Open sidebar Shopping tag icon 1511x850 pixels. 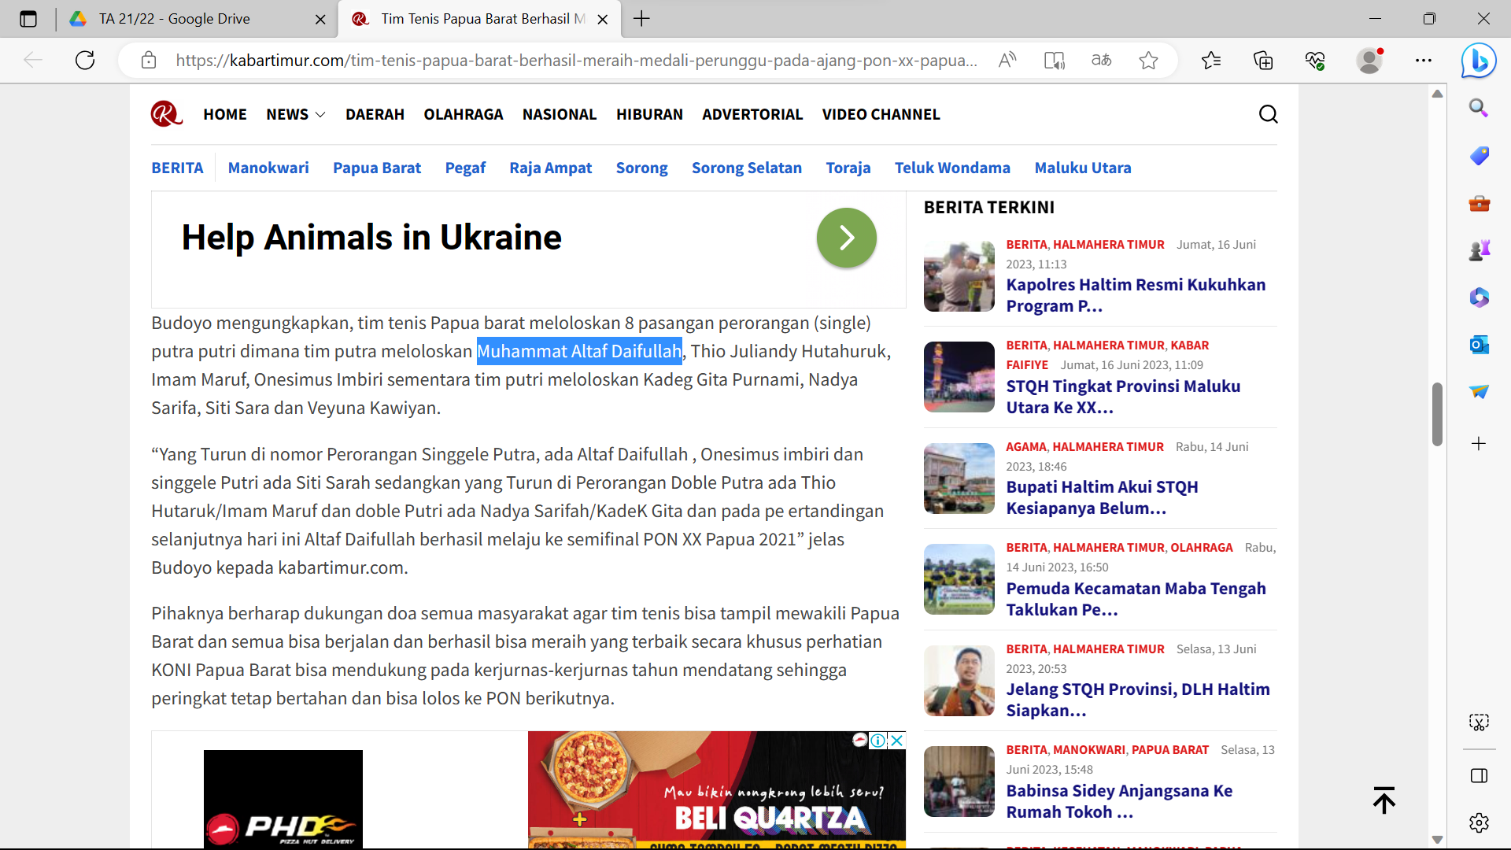(x=1479, y=156)
